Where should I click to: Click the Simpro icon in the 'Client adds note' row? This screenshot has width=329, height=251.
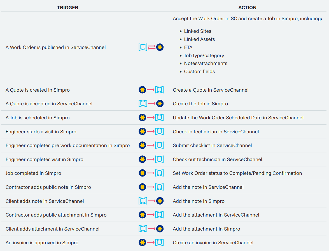(160, 201)
